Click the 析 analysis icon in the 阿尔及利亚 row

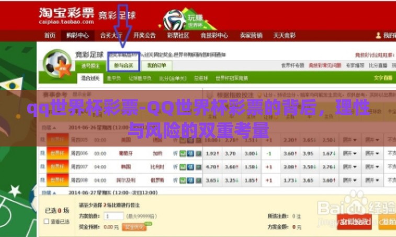click(x=175, y=180)
